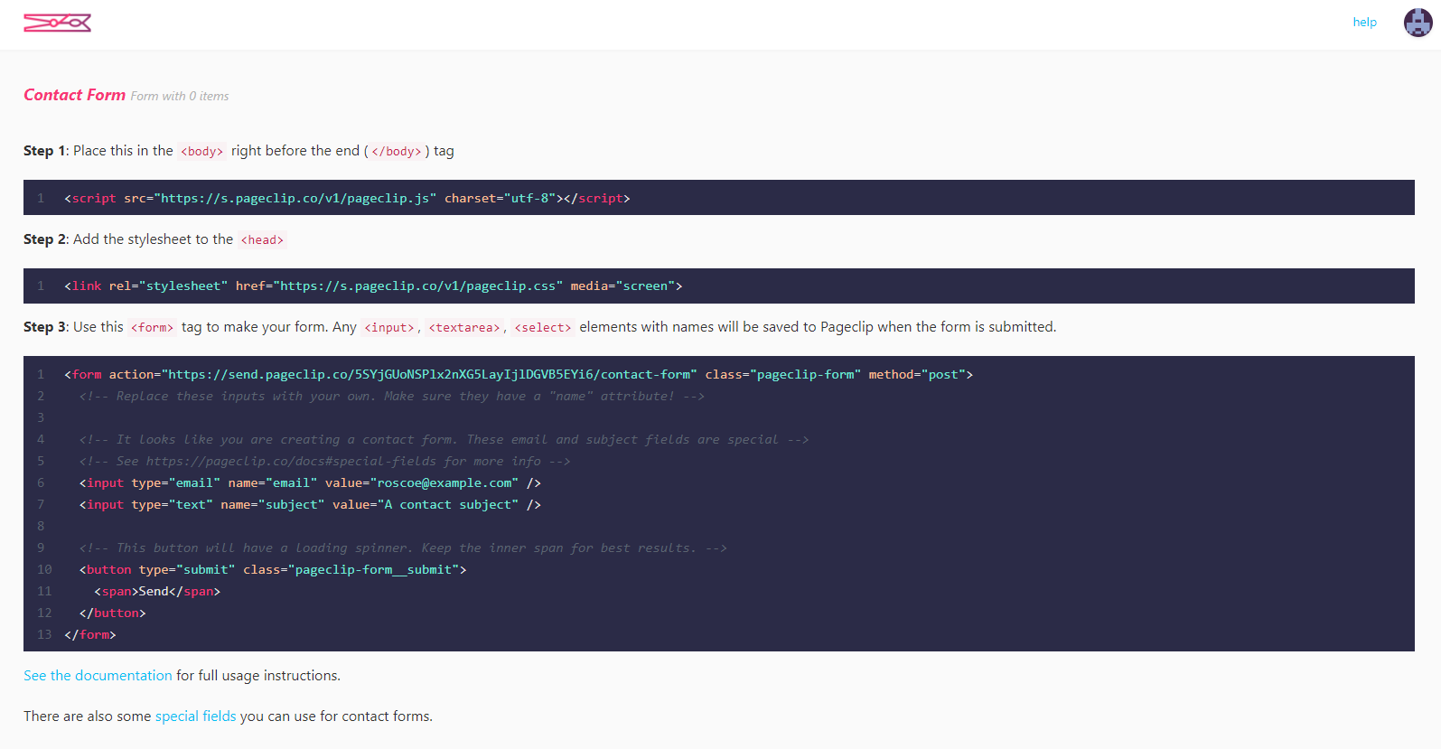1441x749 pixels.
Task: Click the <span>Send</span> code line
Action: coord(157,592)
